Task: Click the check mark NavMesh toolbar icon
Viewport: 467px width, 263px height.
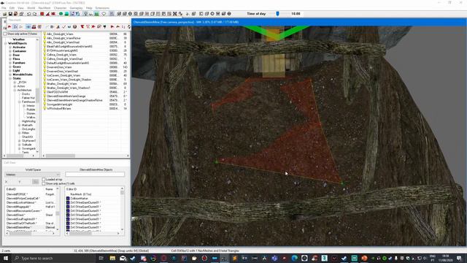Action: pos(63,27)
